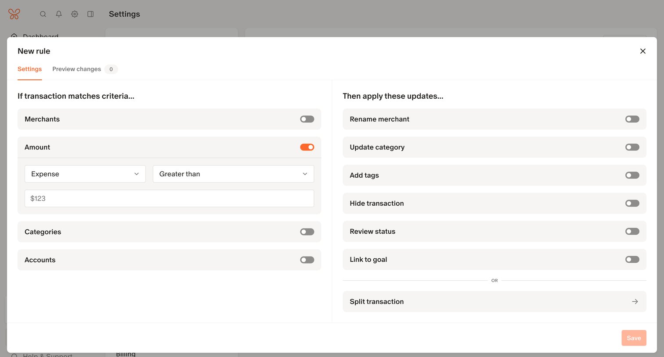664x357 pixels.
Task: Click the "Categories" label
Action: (x=43, y=232)
